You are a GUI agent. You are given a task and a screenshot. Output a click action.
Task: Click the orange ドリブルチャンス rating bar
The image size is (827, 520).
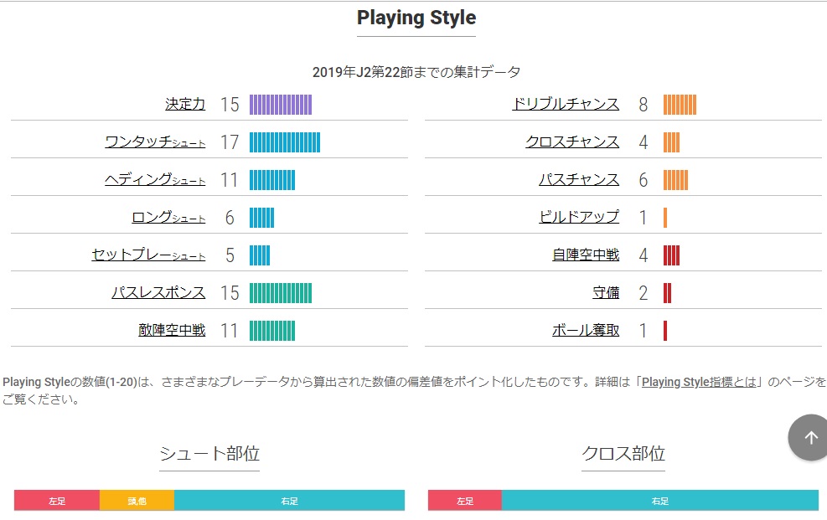coord(680,105)
